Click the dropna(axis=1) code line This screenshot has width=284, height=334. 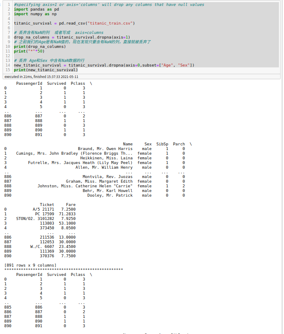(x=72, y=37)
